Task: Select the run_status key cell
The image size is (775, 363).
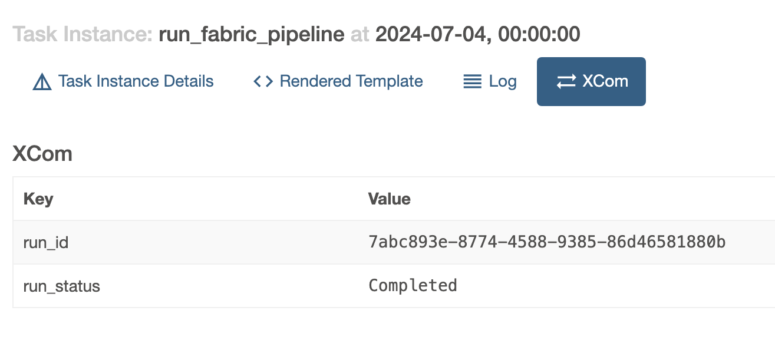Action: click(x=61, y=286)
